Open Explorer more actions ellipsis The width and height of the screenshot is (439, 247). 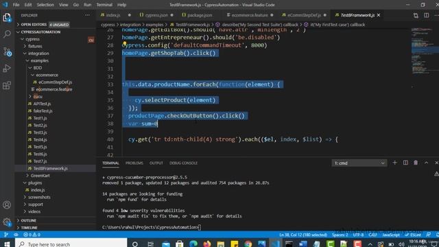88,15
